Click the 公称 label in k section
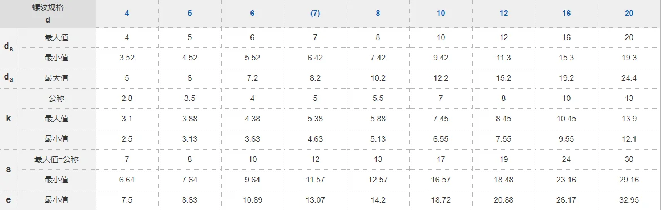The height and width of the screenshot is (210, 661). (x=57, y=98)
